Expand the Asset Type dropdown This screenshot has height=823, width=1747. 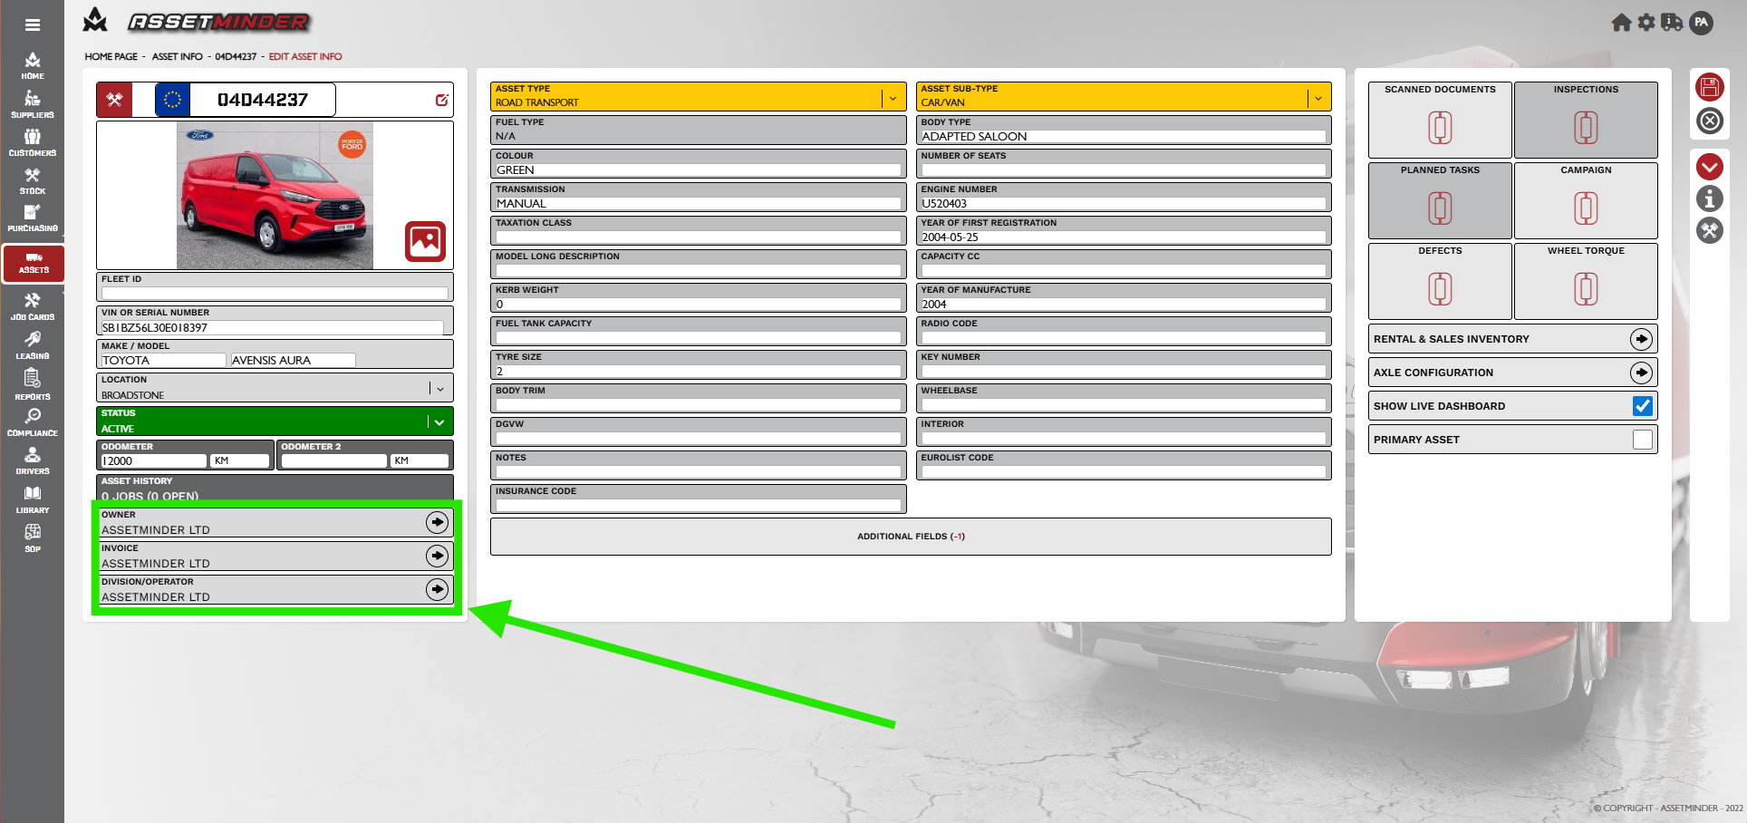point(893,98)
